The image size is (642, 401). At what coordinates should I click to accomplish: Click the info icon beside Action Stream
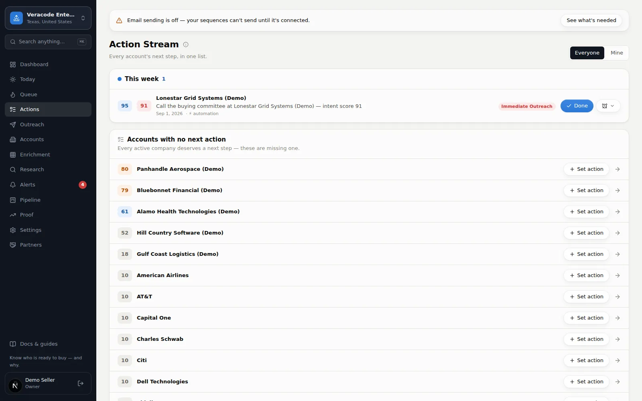coord(186,45)
